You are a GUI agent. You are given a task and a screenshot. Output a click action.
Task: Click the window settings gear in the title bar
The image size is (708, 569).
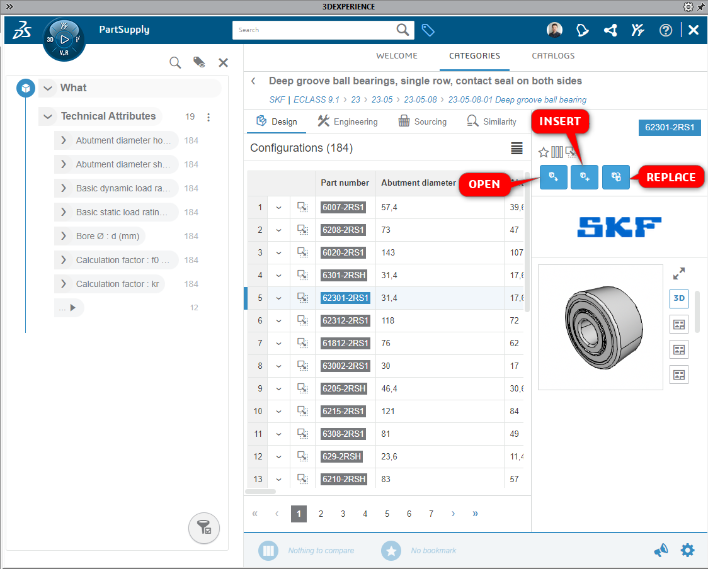[x=688, y=7]
